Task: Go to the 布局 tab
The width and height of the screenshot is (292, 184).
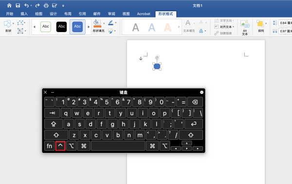Action: 68,14
